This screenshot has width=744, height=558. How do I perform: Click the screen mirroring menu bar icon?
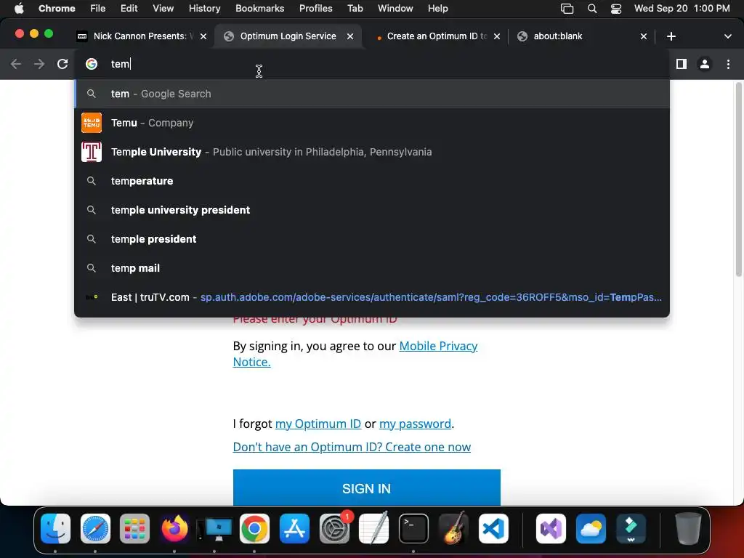click(567, 9)
